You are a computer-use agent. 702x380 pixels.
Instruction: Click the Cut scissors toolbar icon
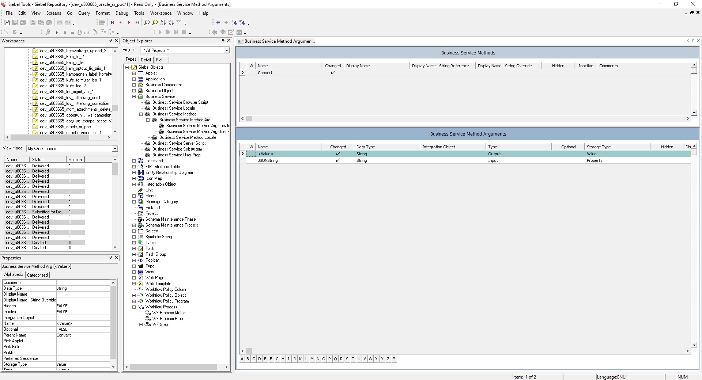click(x=33, y=23)
